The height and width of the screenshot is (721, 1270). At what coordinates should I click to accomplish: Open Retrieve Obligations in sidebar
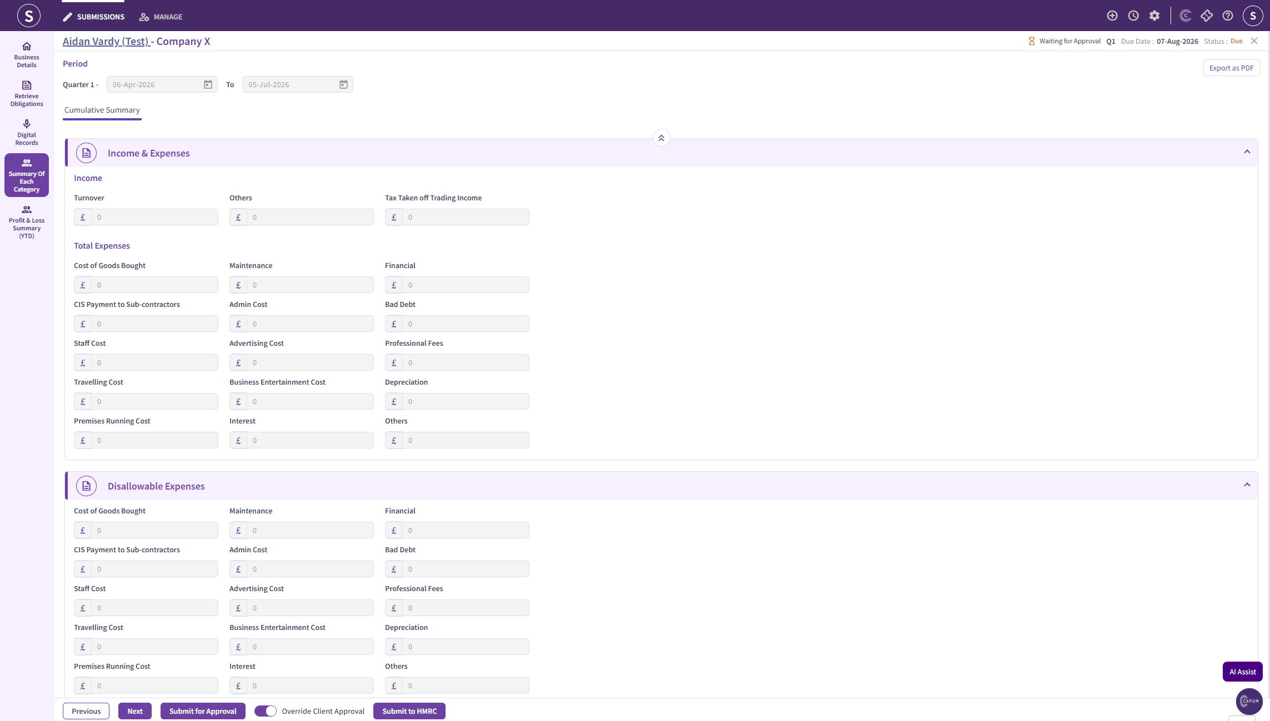coord(27,93)
